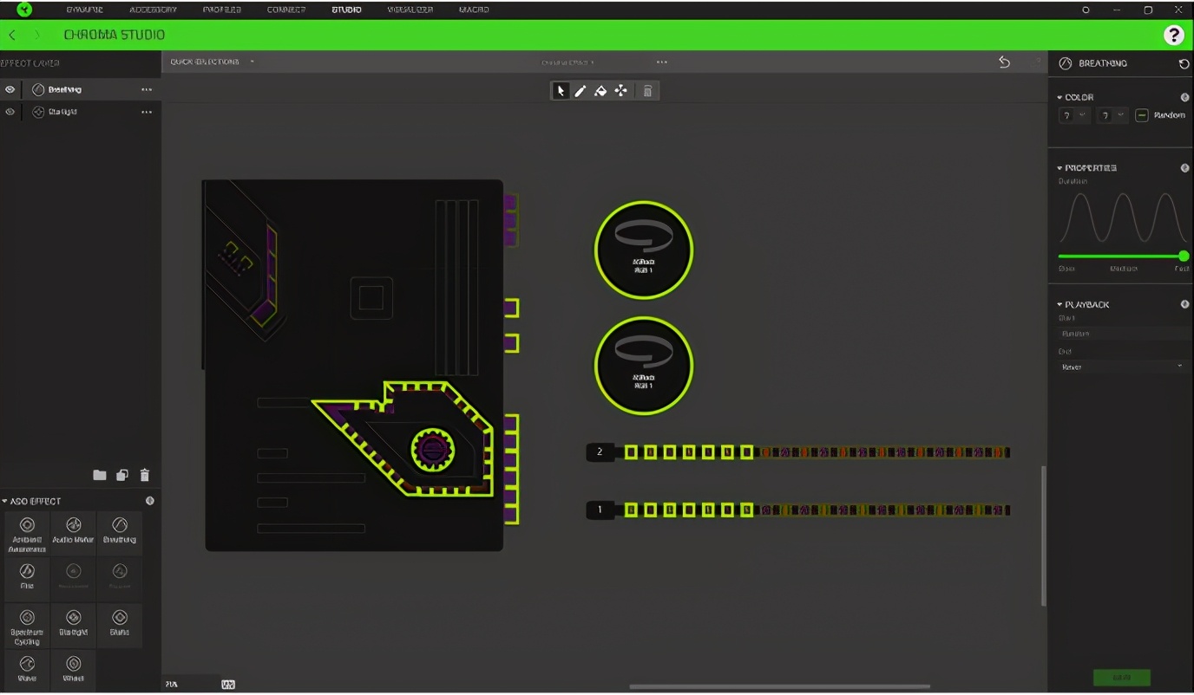Click the canvas horizontal scrollbar

pyautogui.click(x=779, y=687)
